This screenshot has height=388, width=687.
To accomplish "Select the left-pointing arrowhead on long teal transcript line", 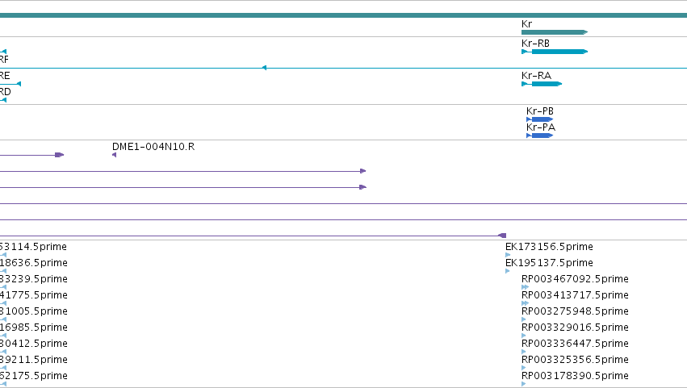I will pos(264,68).
